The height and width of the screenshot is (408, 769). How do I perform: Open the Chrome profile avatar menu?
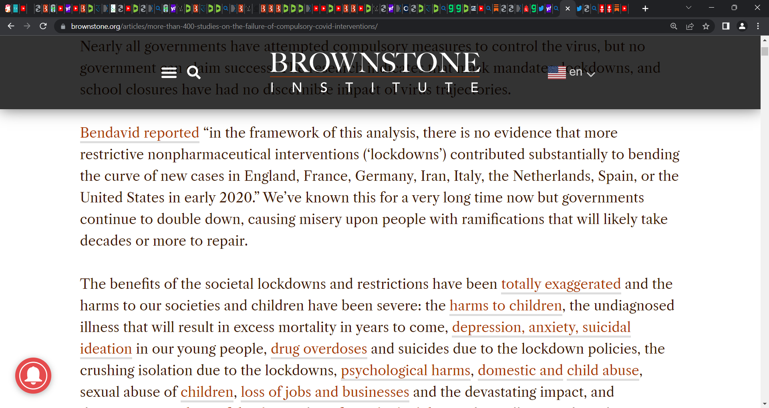[742, 26]
